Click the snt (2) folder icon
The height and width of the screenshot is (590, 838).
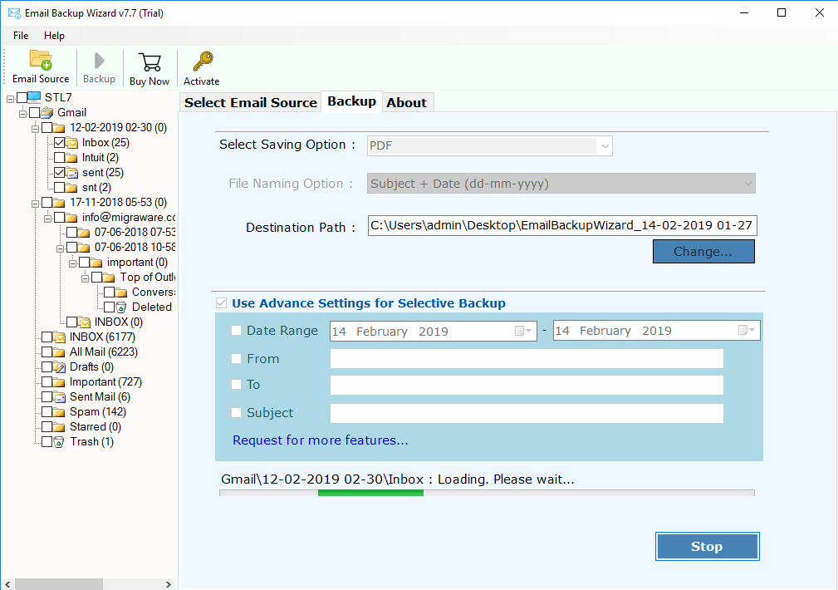(71, 188)
